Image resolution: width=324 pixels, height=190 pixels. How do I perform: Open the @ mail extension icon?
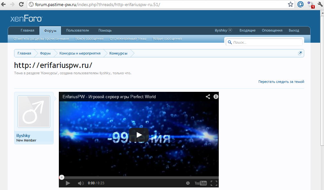click(300, 4)
